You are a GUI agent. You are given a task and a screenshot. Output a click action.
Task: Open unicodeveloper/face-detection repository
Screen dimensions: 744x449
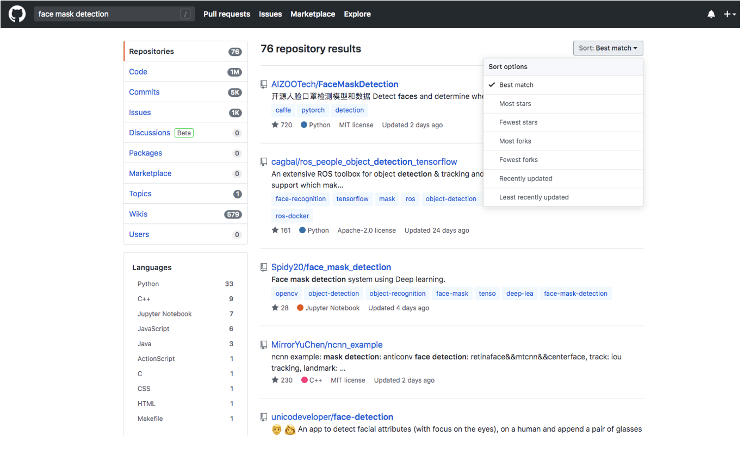(332, 417)
